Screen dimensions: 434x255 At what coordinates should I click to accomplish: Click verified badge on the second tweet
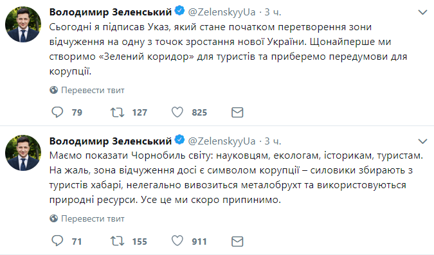pos(179,139)
